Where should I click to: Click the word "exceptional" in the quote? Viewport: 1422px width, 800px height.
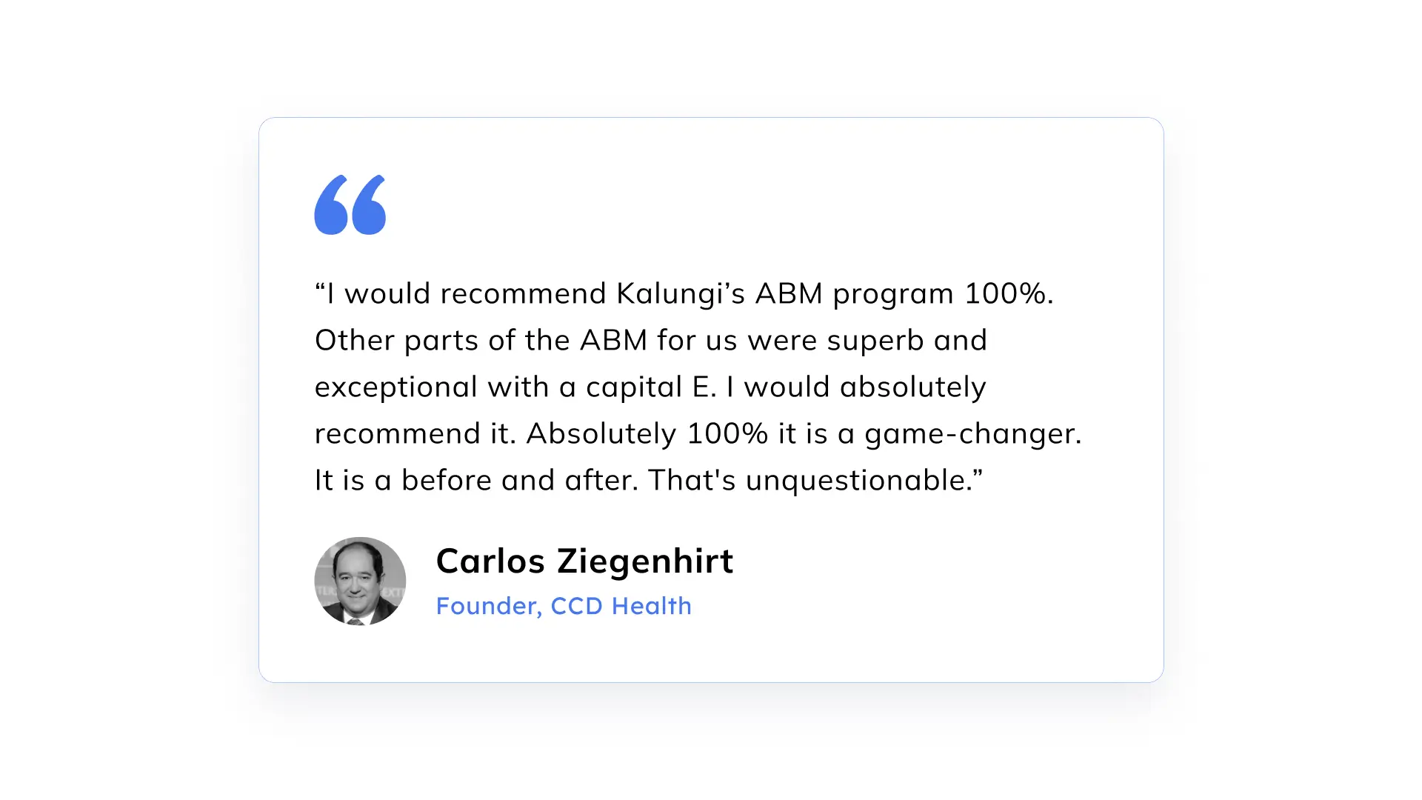point(395,387)
